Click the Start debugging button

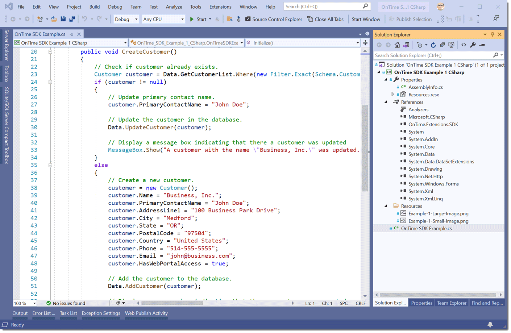tap(198, 19)
